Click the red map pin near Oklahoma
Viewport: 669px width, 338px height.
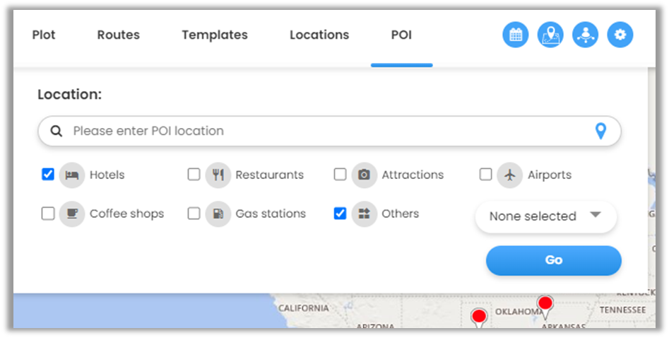(545, 305)
